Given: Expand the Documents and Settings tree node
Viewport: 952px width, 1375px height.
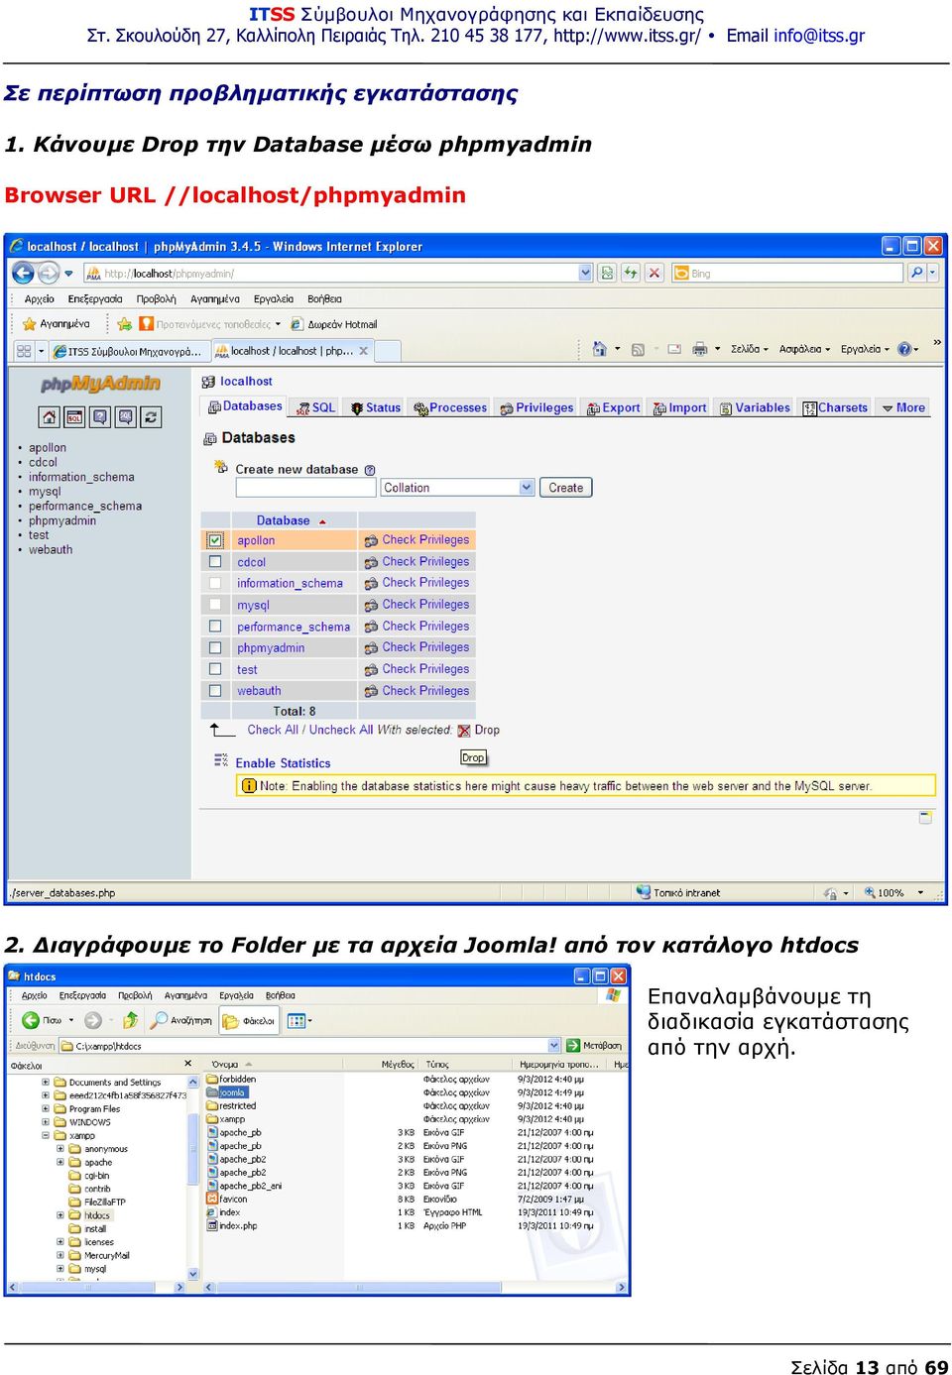Looking at the screenshot, I should click(45, 1083).
